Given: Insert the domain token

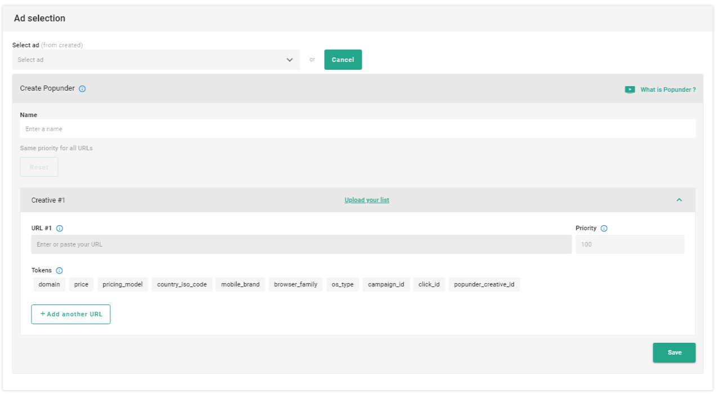Looking at the screenshot, I should click(x=50, y=284).
